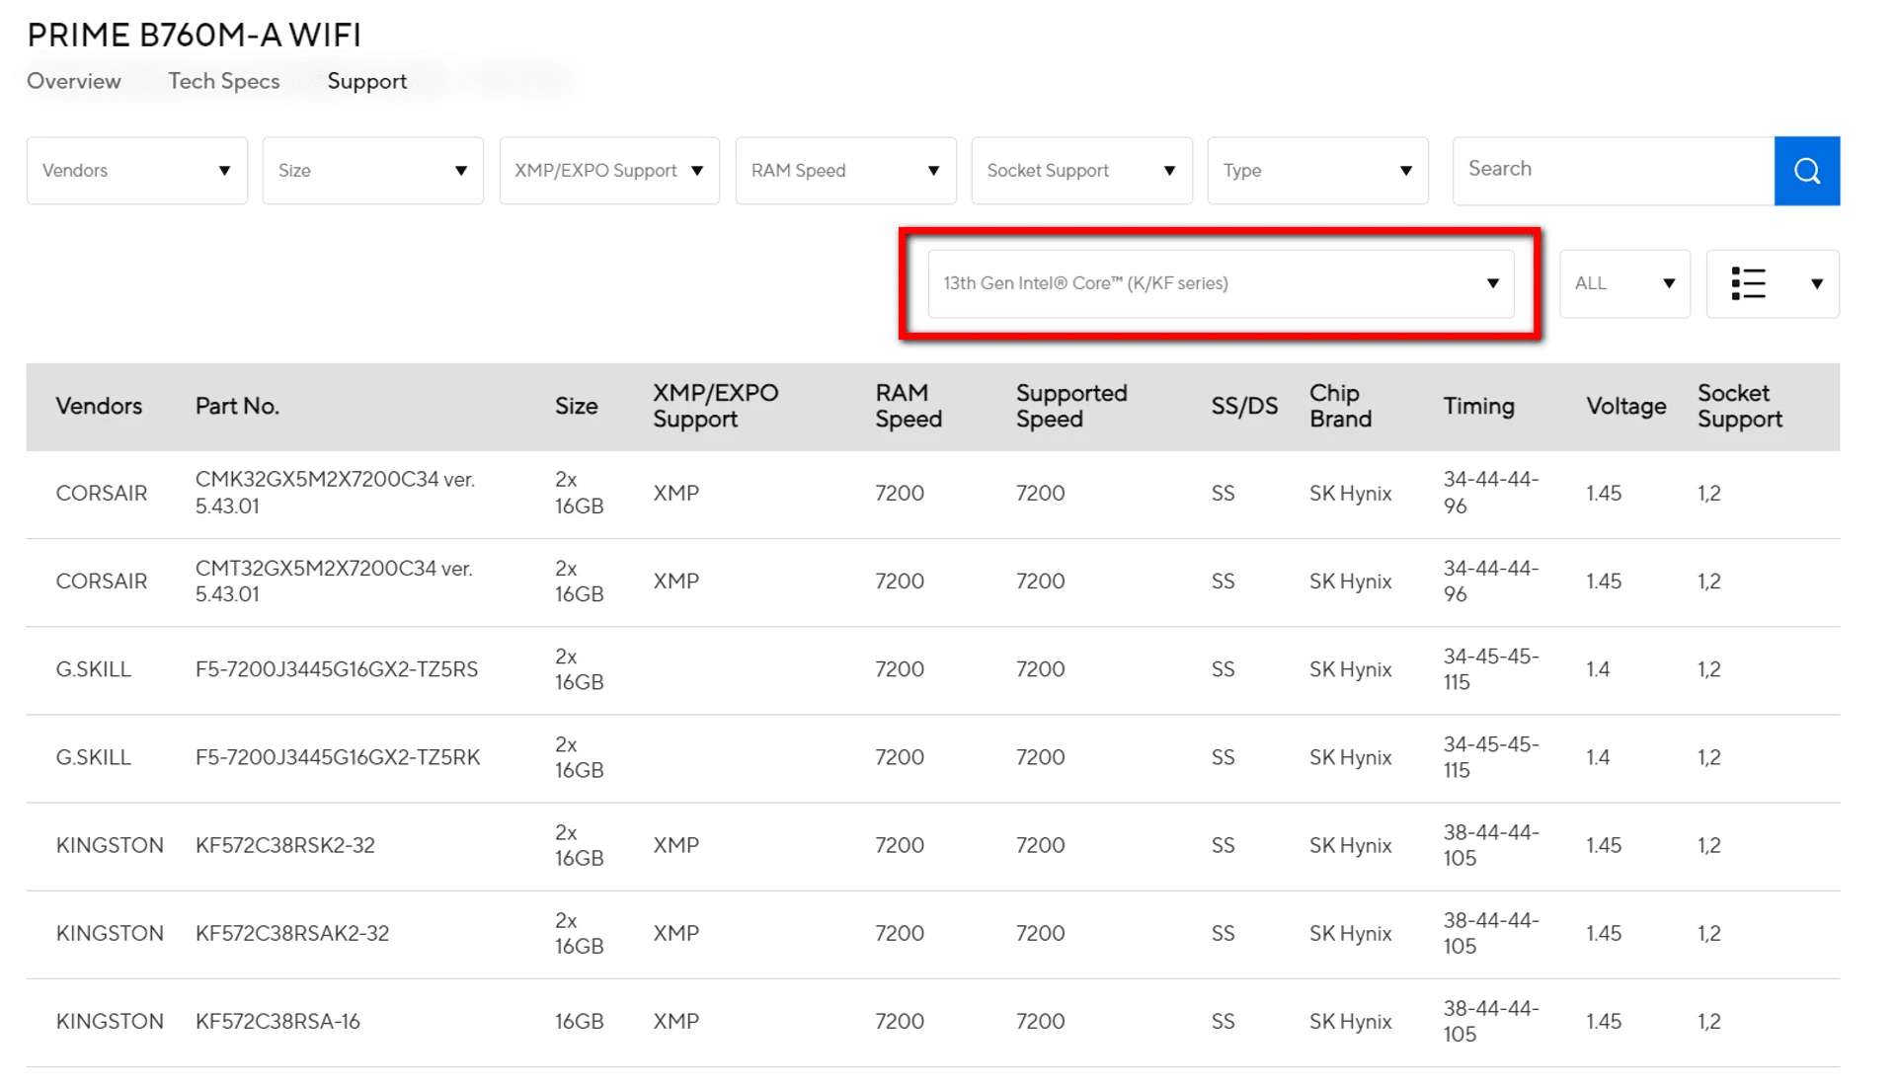Screen dimensions: 1896x1085
Task: Click the Voltage column header
Action: pyautogui.click(x=1625, y=406)
